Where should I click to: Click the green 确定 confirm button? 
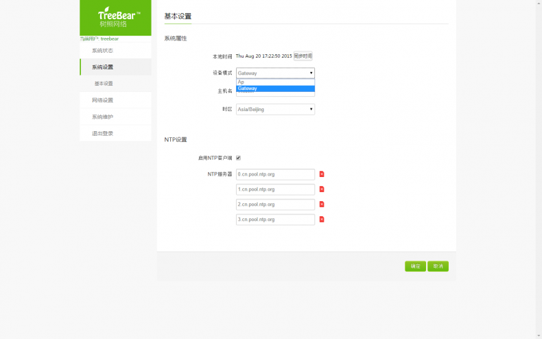(x=415, y=266)
